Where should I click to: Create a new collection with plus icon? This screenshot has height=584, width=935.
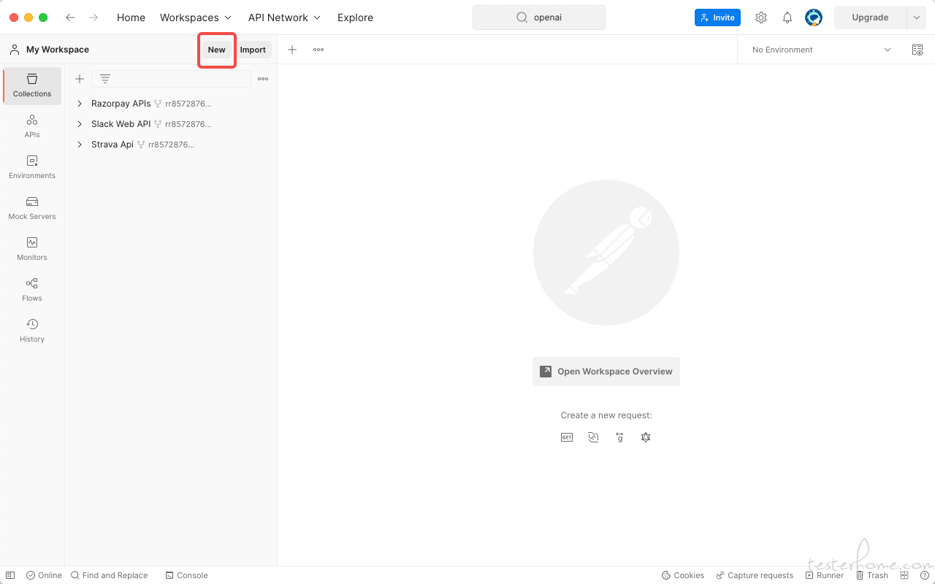[80, 79]
